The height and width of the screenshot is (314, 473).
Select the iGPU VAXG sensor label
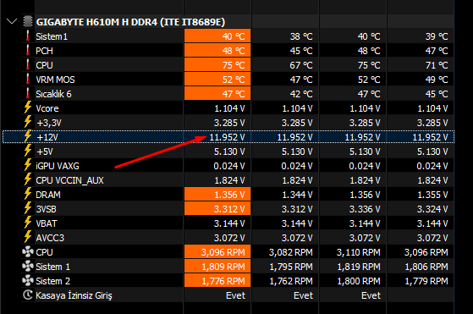coord(58,166)
